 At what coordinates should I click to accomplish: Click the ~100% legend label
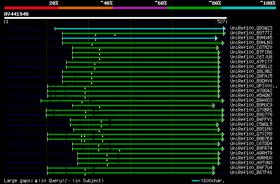coord(268,3)
